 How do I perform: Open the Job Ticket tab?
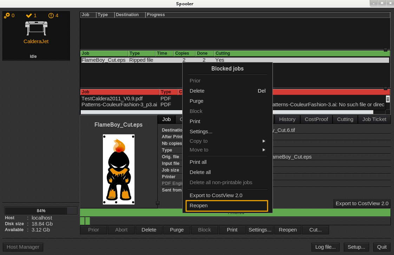coord(374,119)
